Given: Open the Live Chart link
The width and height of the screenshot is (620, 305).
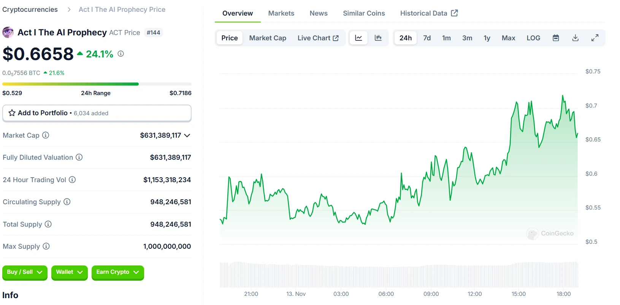Looking at the screenshot, I should tap(318, 38).
